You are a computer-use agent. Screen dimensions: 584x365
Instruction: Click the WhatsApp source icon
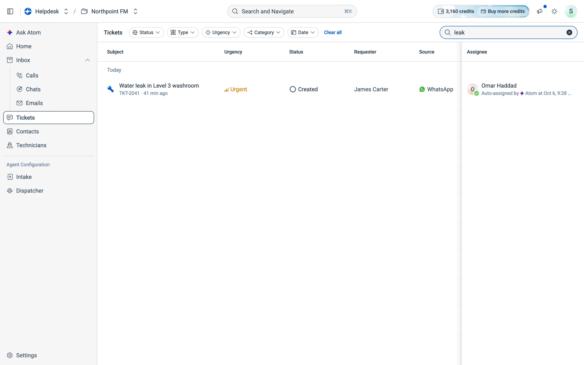pos(422,89)
